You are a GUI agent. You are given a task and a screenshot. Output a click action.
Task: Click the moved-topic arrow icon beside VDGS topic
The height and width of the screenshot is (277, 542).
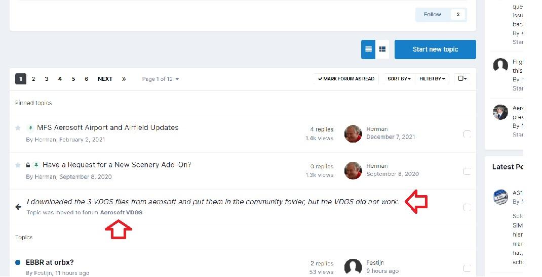[x=18, y=207]
